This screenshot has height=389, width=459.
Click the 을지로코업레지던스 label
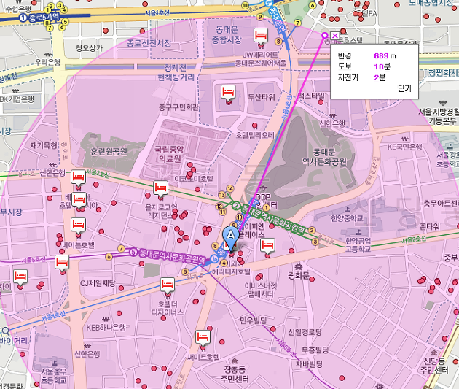(x=160, y=212)
